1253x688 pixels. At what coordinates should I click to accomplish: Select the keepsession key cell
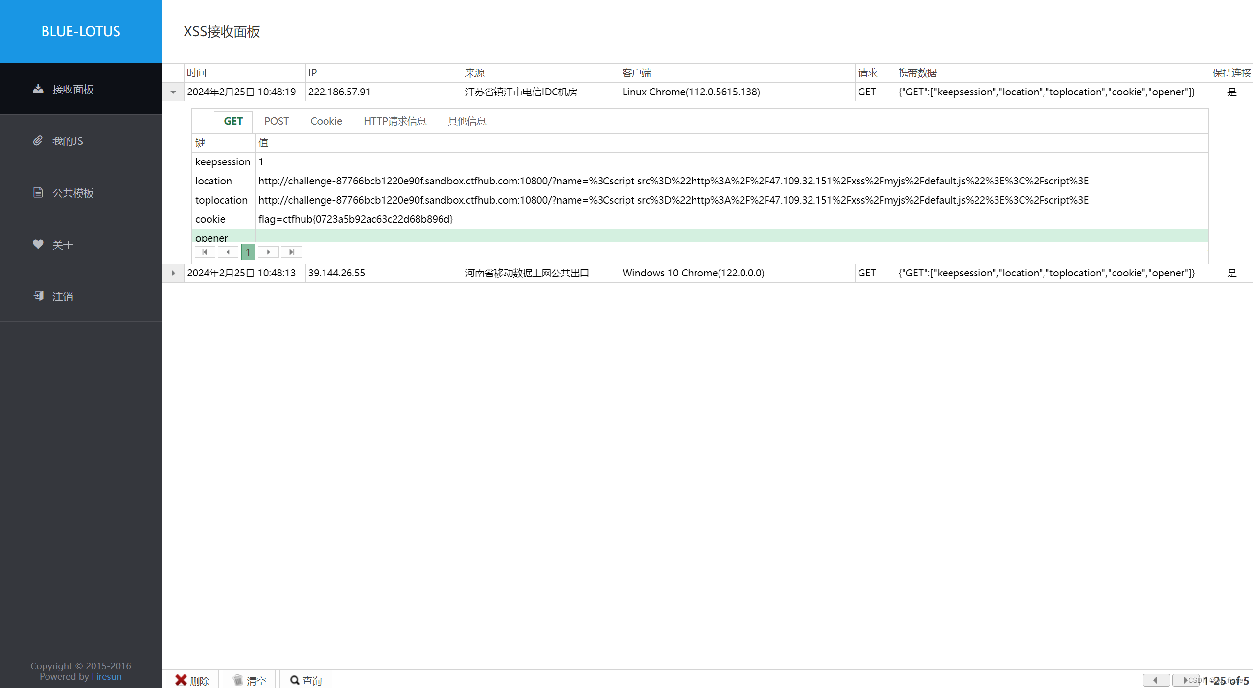pyautogui.click(x=224, y=162)
